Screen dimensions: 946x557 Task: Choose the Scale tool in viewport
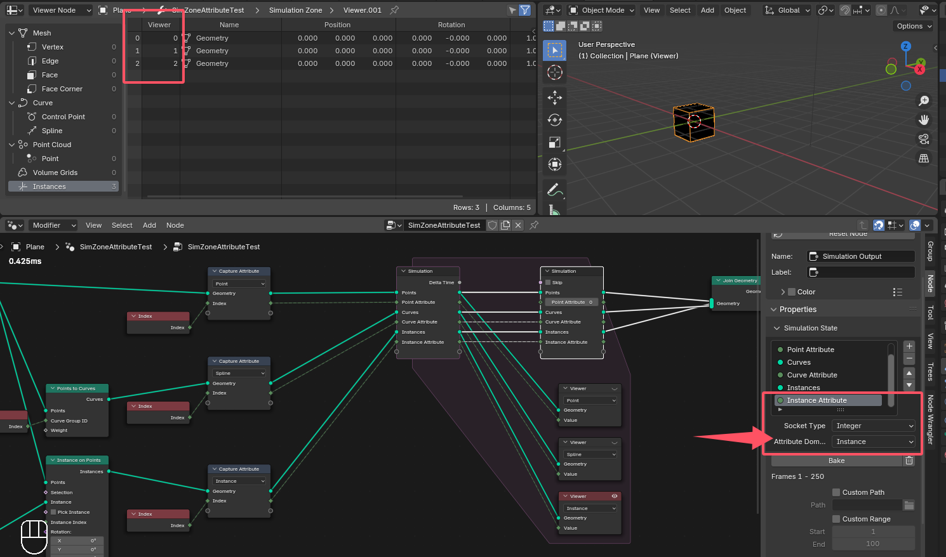555,142
